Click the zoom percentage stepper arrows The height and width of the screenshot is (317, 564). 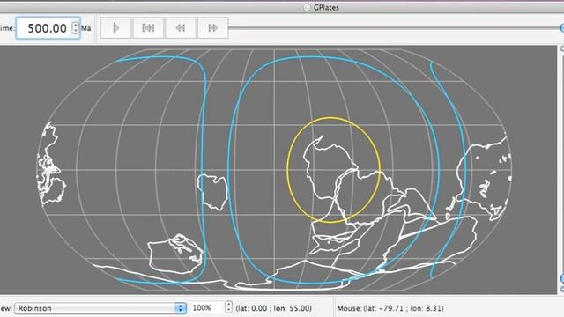pos(228,307)
